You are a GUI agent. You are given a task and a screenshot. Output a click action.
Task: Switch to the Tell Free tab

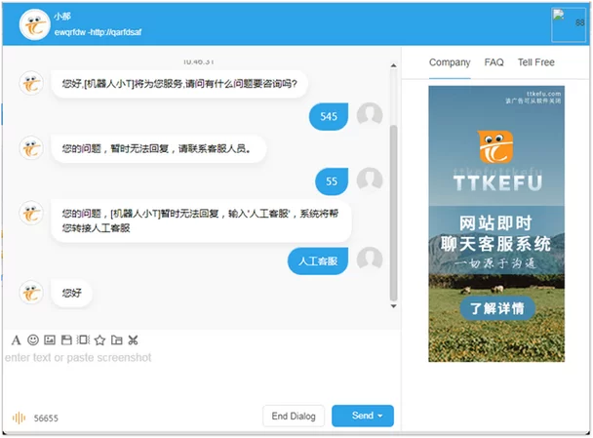(535, 62)
